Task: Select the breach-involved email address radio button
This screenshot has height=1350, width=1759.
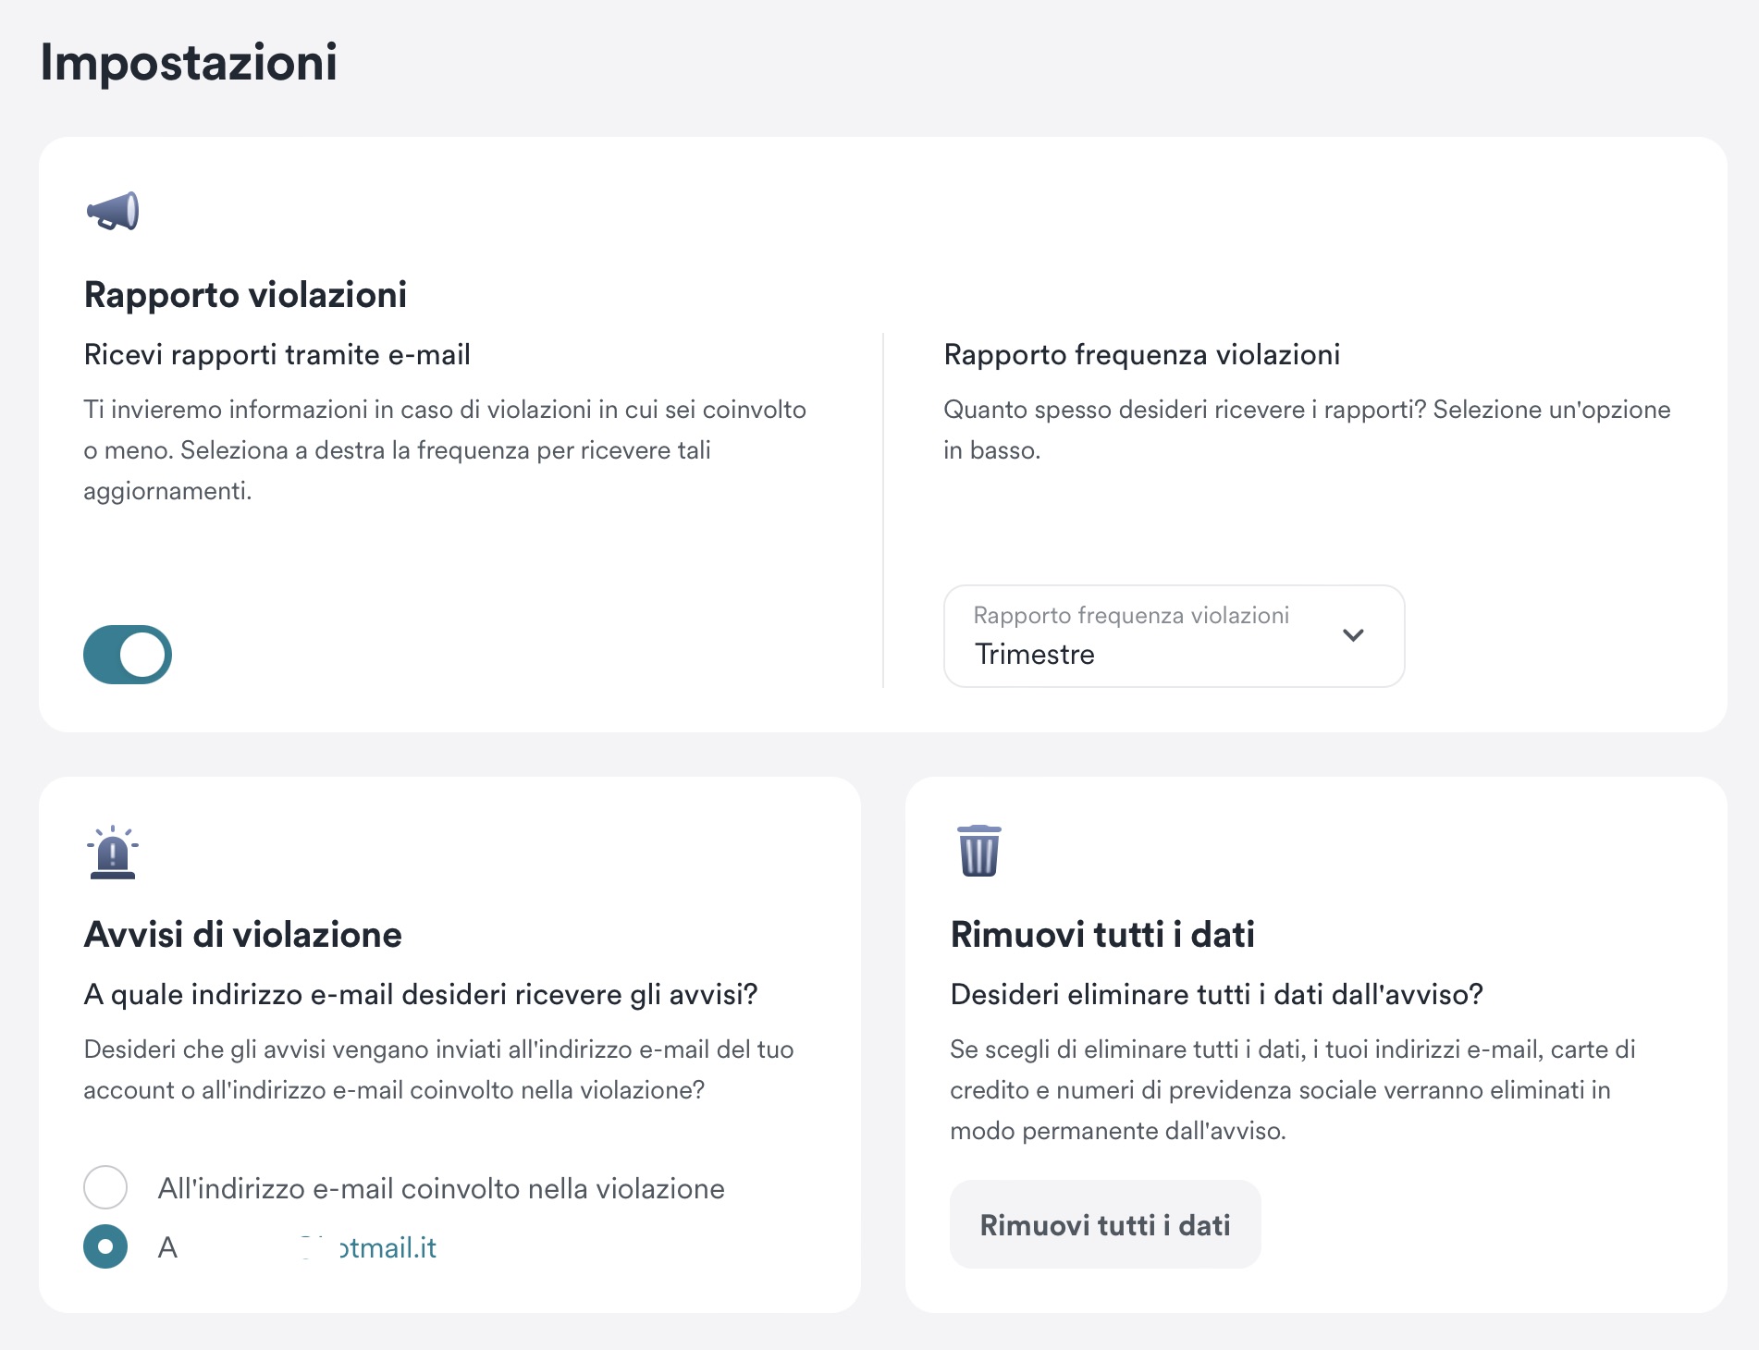Action: (x=105, y=1187)
